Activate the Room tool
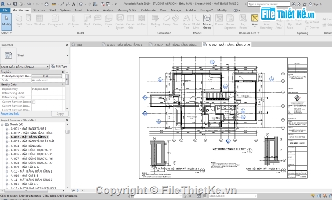This screenshot has width=332, height=200. tap(219, 21)
